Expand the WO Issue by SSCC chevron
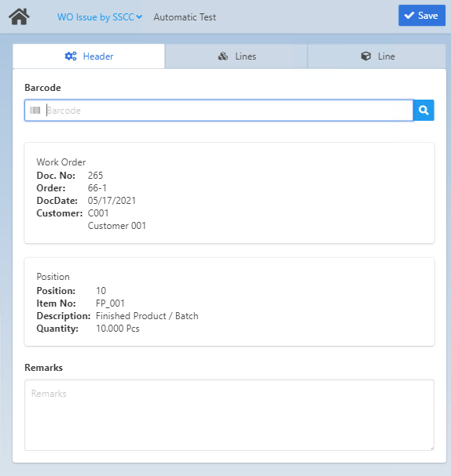The width and height of the screenshot is (451, 476). [139, 17]
